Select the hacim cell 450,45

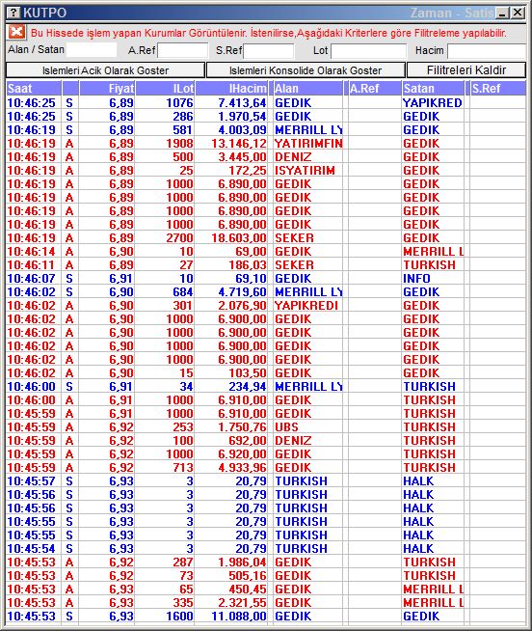[x=231, y=590]
